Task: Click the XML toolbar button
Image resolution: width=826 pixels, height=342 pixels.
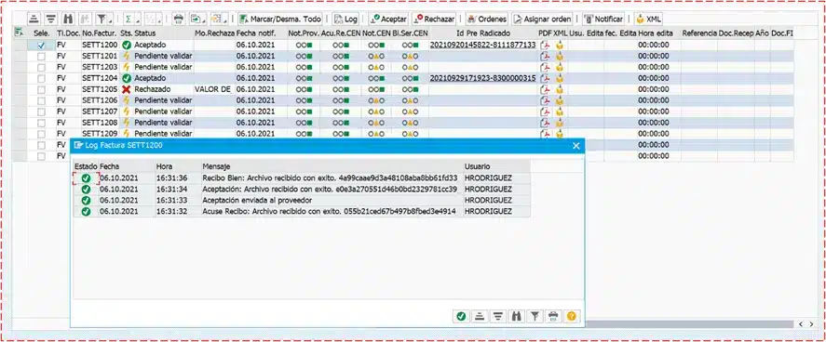Action: (648, 19)
